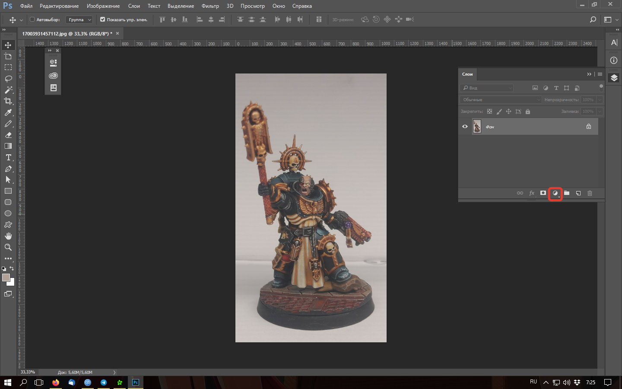Select the Horizontal Type tool
The width and height of the screenshot is (622, 389).
click(x=8, y=157)
